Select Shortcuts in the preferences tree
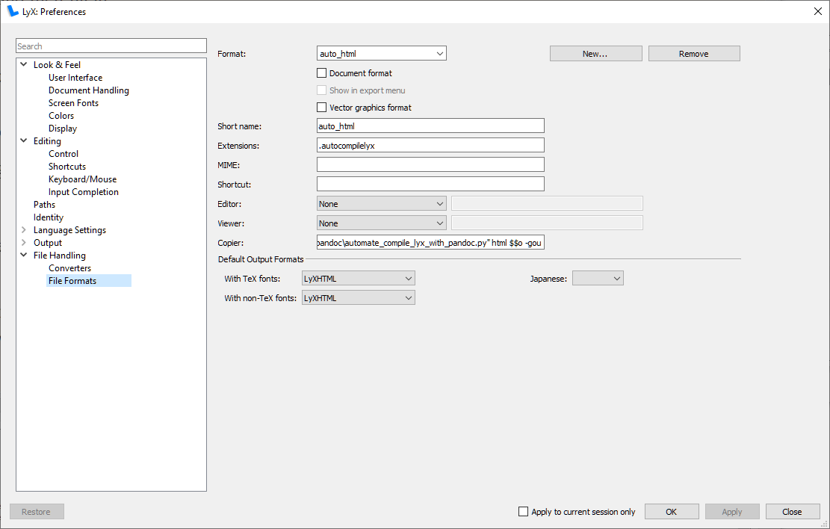 pyautogui.click(x=66, y=167)
